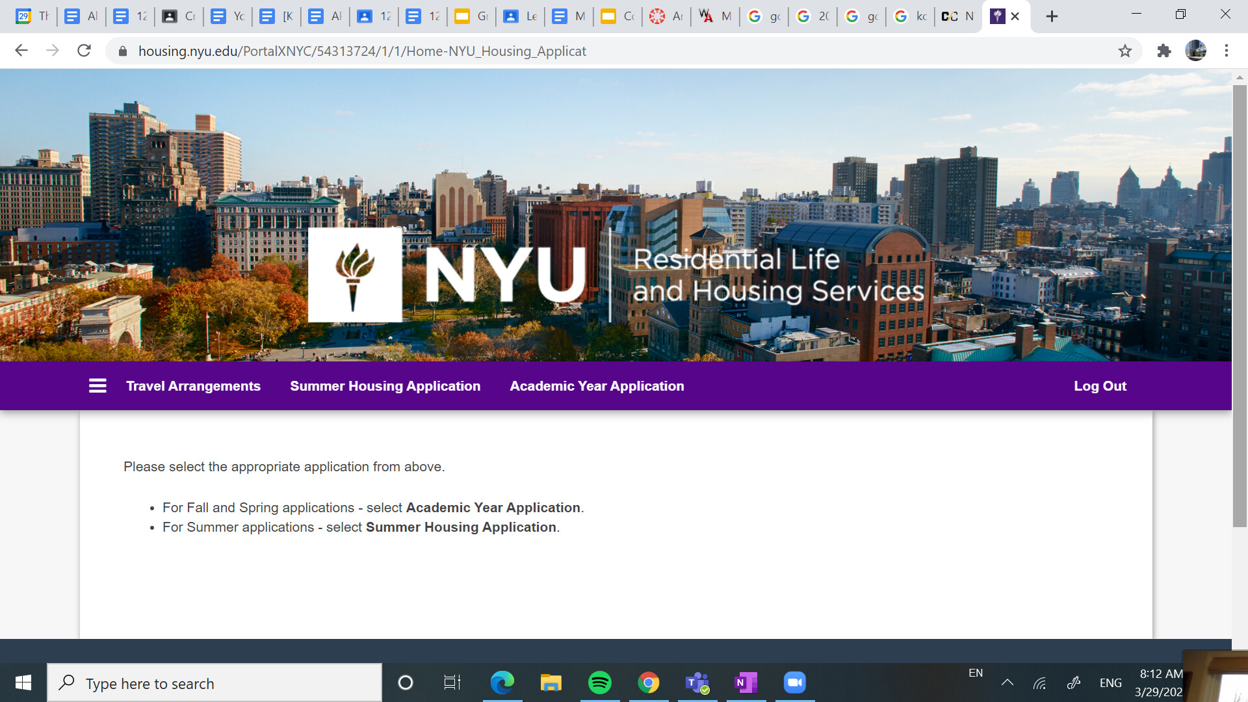Screen dimensions: 1248x702
Task: Open OneNote from taskbar
Action: point(746,682)
